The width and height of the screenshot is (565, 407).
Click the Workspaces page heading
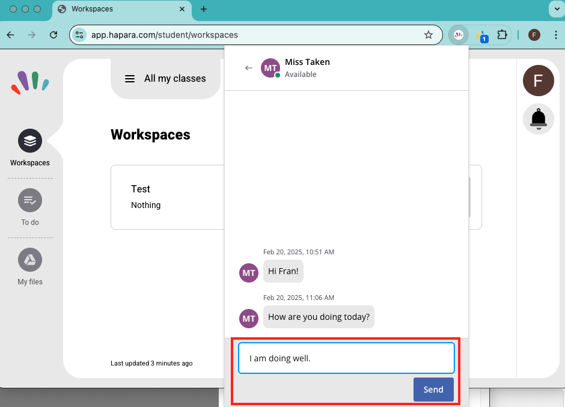150,135
